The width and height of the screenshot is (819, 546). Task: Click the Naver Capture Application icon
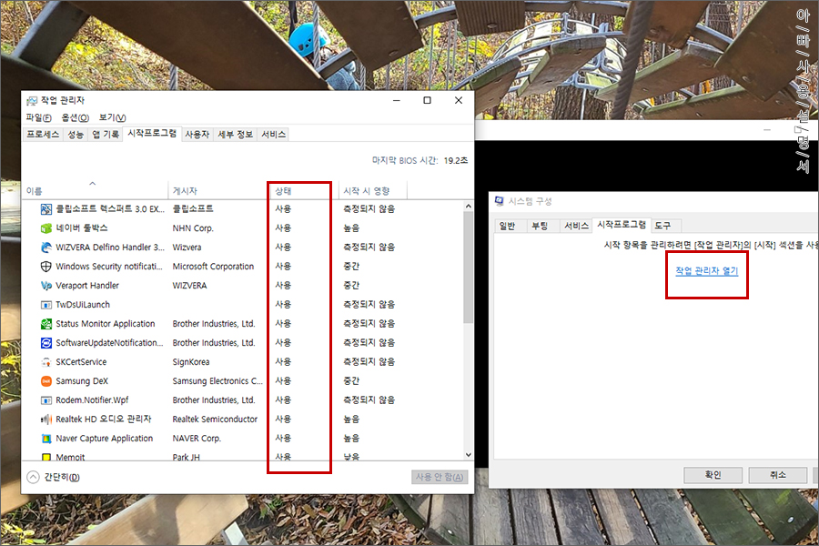[x=46, y=439]
